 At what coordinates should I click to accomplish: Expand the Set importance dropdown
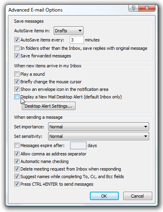[x=99, y=127]
